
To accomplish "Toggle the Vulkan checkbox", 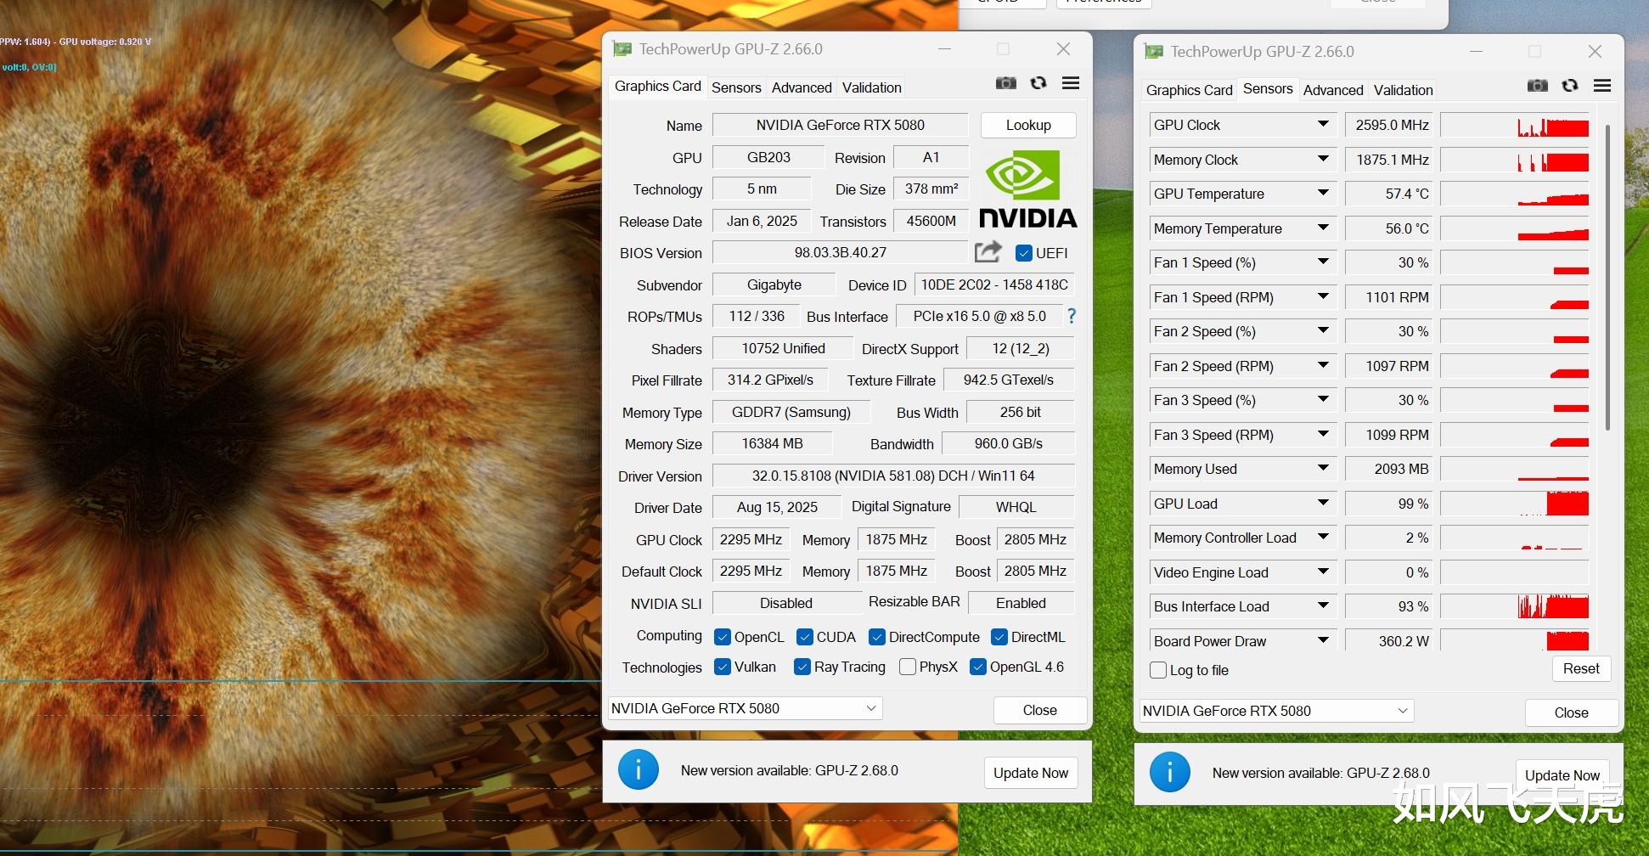I will [x=723, y=667].
